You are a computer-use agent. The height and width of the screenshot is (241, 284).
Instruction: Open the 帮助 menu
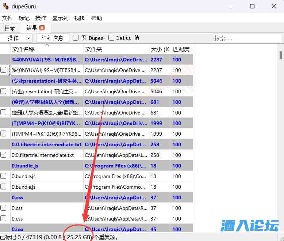[97, 18]
